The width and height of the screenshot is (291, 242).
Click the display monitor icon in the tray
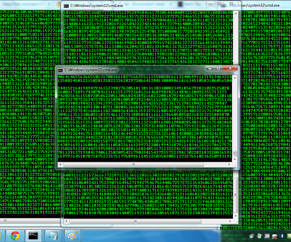pyautogui.click(x=267, y=236)
